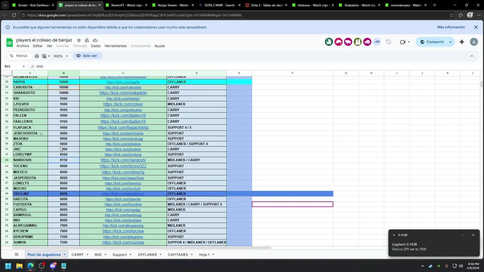Open the all sheets list icon
Screen dimensions: 484x272
pos(16,255)
